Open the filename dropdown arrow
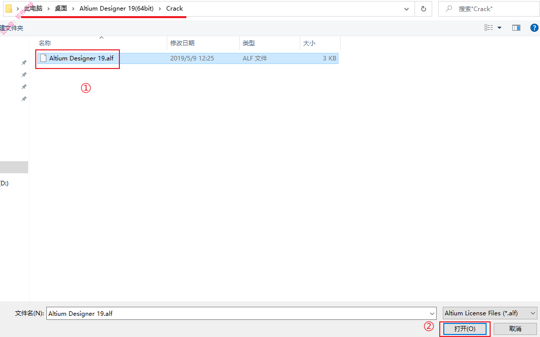 pos(432,313)
